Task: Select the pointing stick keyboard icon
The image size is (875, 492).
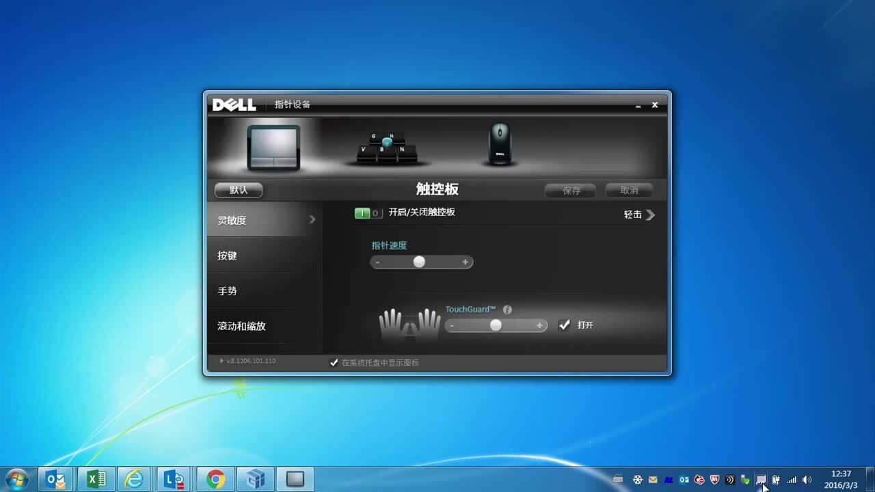Action: (x=387, y=148)
